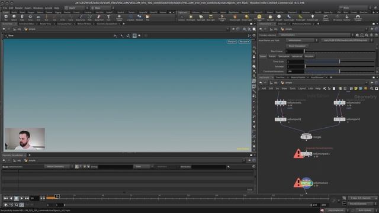Image resolution: width=379 pixels, height=213 pixels.
Task: Create an Environment Light from the shelf
Action: 259,17
